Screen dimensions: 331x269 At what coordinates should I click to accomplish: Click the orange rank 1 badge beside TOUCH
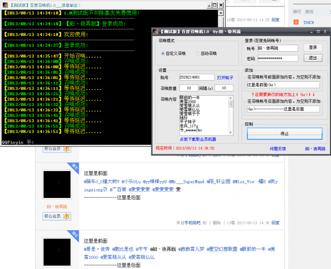296,23
